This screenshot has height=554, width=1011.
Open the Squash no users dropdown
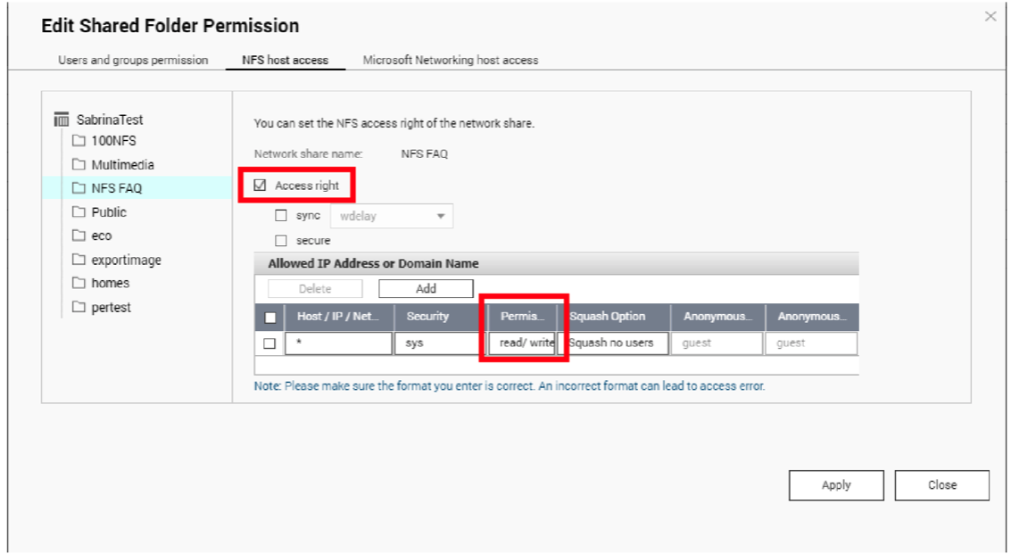point(617,343)
